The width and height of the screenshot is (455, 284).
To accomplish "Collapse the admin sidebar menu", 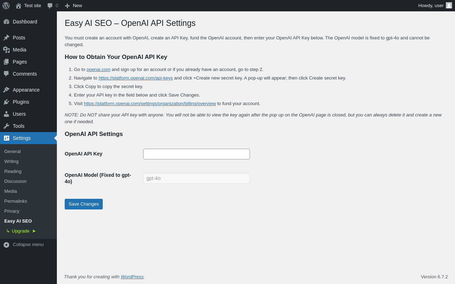I will point(28,245).
